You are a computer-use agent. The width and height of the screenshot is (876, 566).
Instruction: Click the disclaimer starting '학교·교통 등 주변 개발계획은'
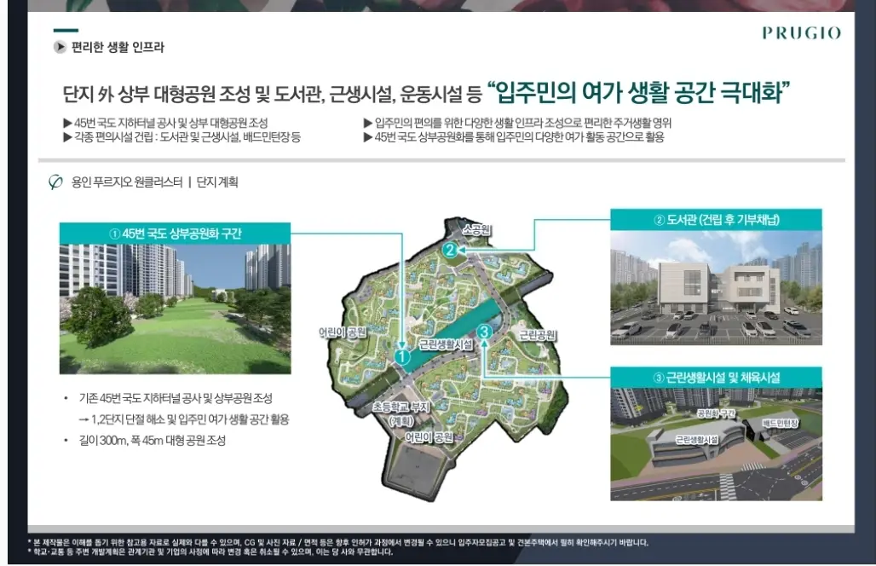click(x=210, y=552)
